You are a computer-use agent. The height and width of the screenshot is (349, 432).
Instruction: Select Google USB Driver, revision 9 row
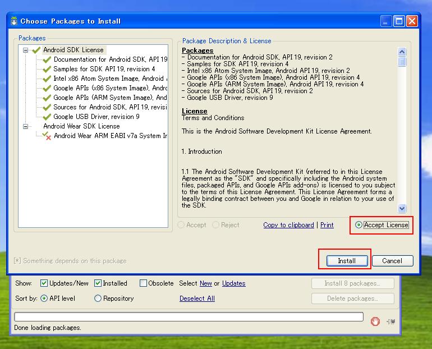pos(96,117)
